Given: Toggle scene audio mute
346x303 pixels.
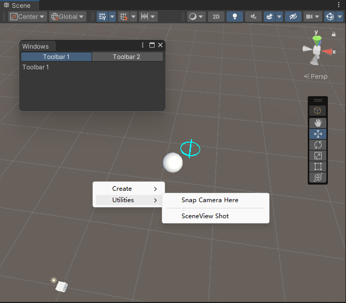Looking at the screenshot, I should (x=253, y=17).
